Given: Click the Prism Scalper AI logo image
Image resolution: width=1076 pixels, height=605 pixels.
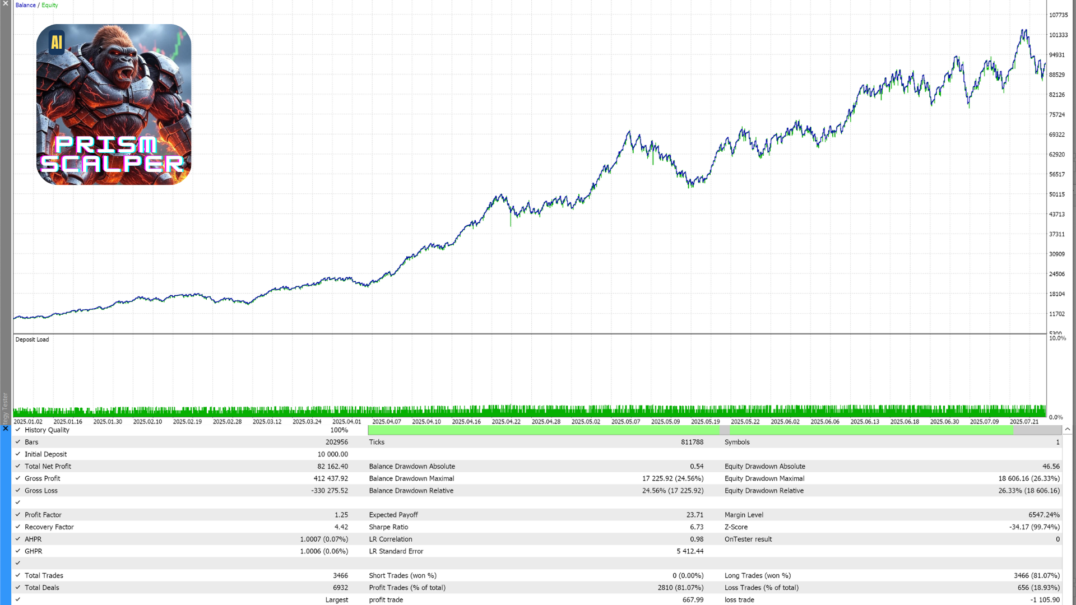Looking at the screenshot, I should pos(114,104).
